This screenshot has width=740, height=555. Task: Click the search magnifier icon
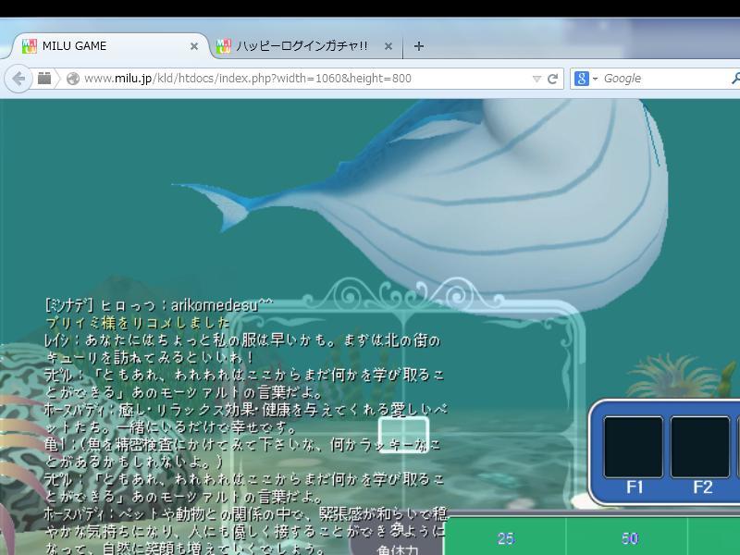point(735,79)
